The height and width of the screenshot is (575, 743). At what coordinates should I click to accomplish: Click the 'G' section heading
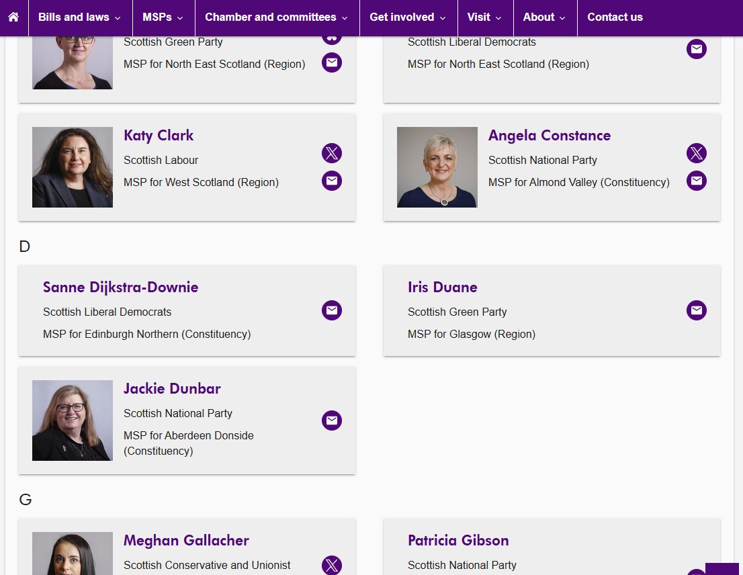point(26,500)
